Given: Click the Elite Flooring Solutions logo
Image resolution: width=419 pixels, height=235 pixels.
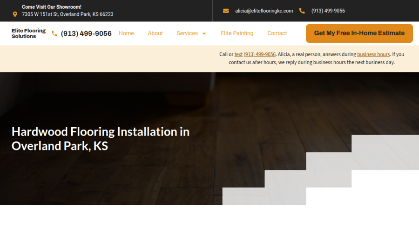Looking at the screenshot, I should pos(28,33).
